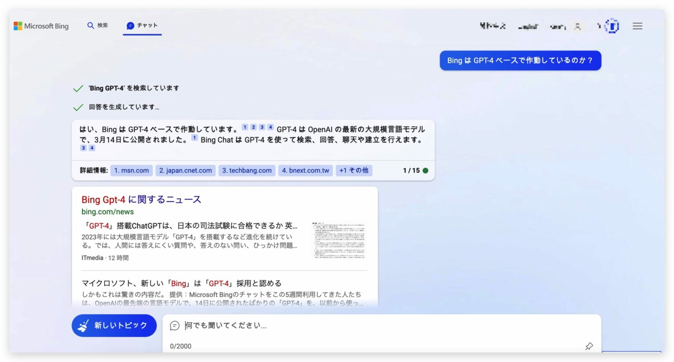
Task: Click the Microsoft Bing logo
Action: (x=41, y=26)
